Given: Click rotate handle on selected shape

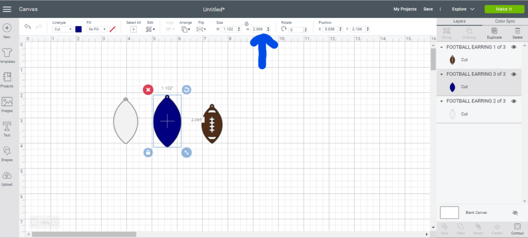Looking at the screenshot, I should (187, 90).
